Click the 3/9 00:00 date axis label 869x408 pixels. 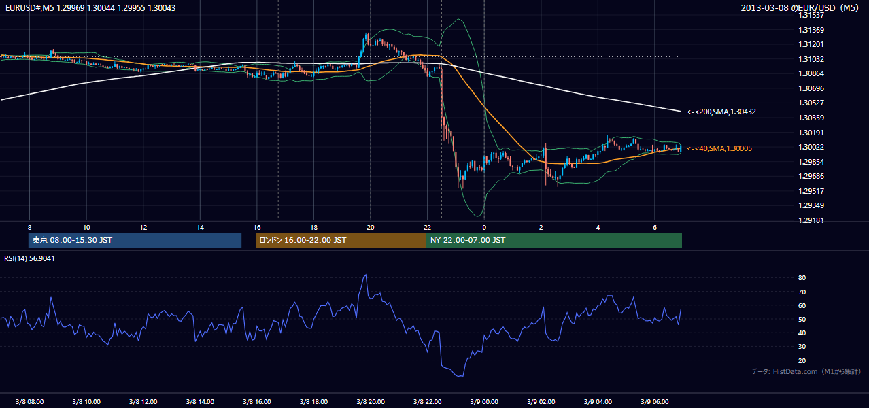coord(484,402)
